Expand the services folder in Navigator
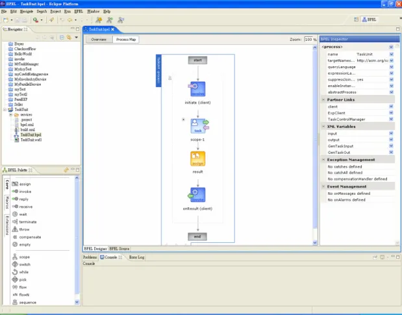402x315 pixels. pos(11,114)
